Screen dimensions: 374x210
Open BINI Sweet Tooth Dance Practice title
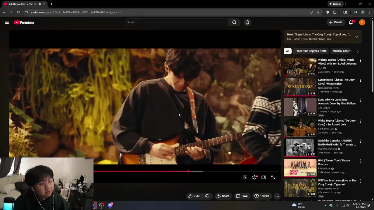(x=334, y=162)
